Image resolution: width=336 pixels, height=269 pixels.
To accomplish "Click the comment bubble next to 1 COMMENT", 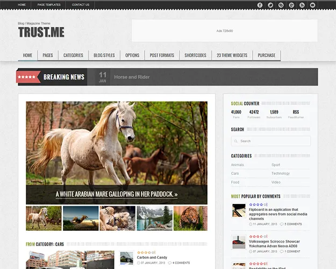I will click(x=282, y=251).
